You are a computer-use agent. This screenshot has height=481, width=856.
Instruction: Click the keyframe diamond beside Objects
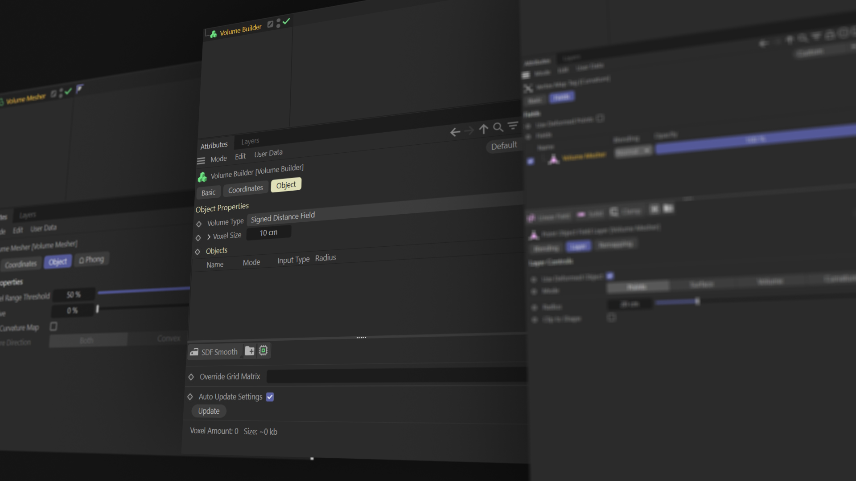[198, 252]
